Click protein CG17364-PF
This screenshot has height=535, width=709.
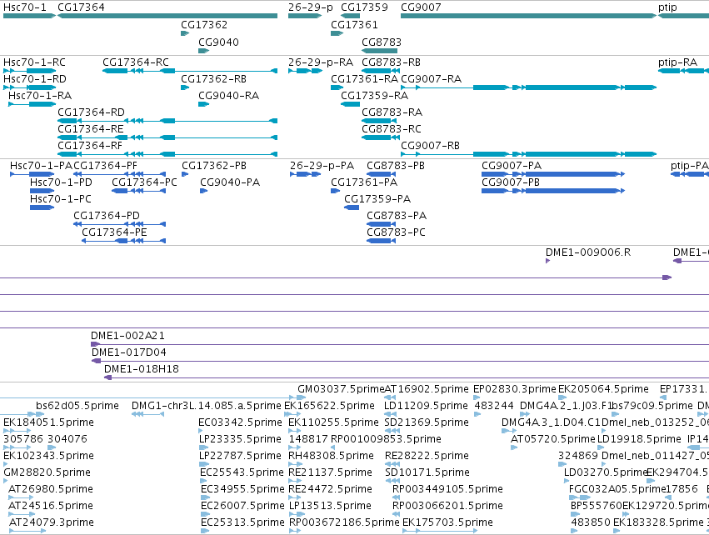click(x=119, y=174)
